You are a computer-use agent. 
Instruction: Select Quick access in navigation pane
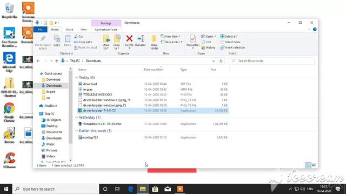(x=51, y=73)
